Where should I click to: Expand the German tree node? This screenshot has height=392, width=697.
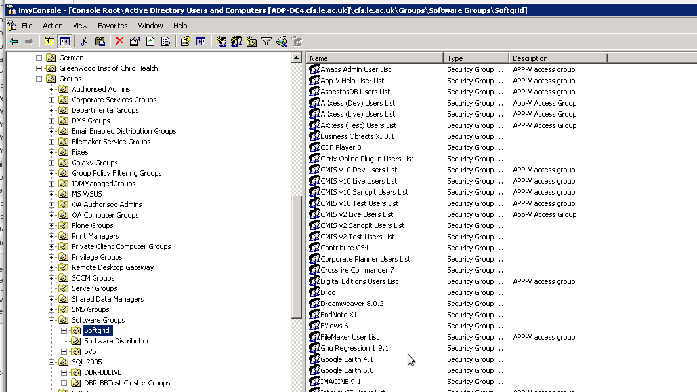coord(39,58)
